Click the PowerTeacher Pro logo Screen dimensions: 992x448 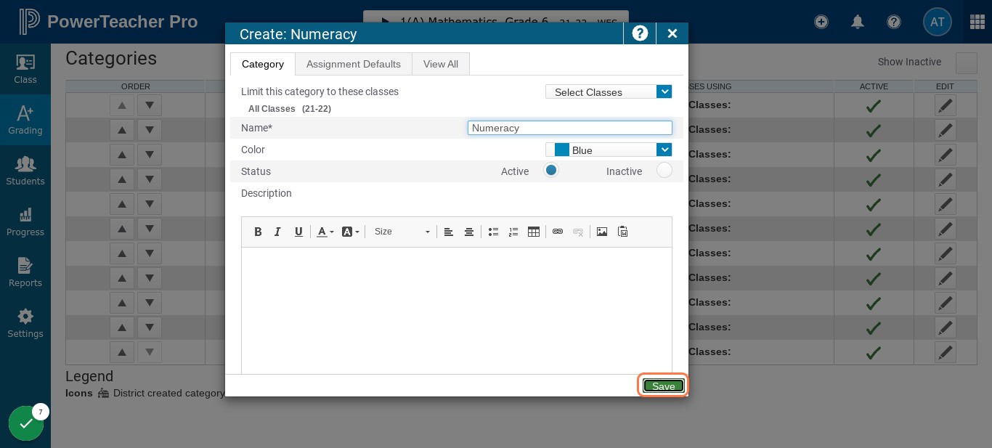108,22
